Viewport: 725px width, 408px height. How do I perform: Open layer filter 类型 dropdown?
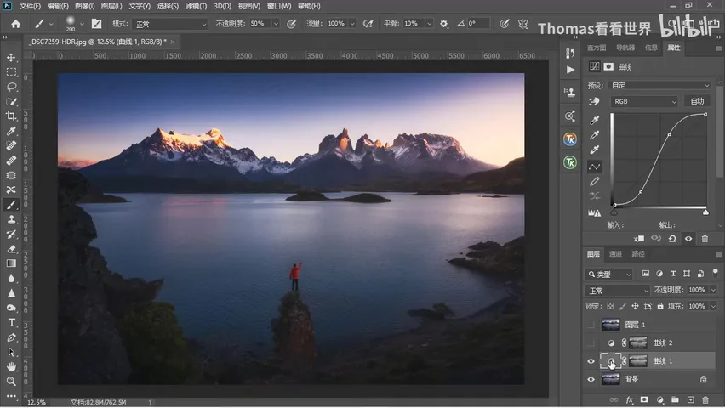609,275
